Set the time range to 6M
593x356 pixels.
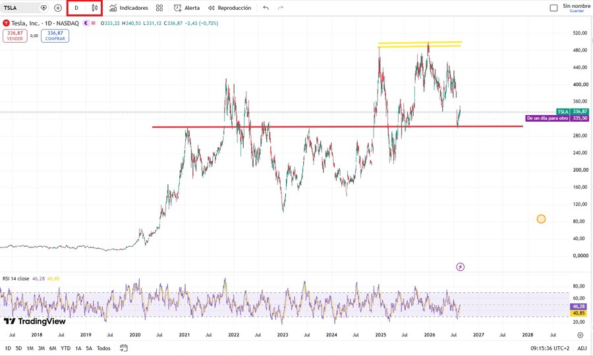point(53,348)
